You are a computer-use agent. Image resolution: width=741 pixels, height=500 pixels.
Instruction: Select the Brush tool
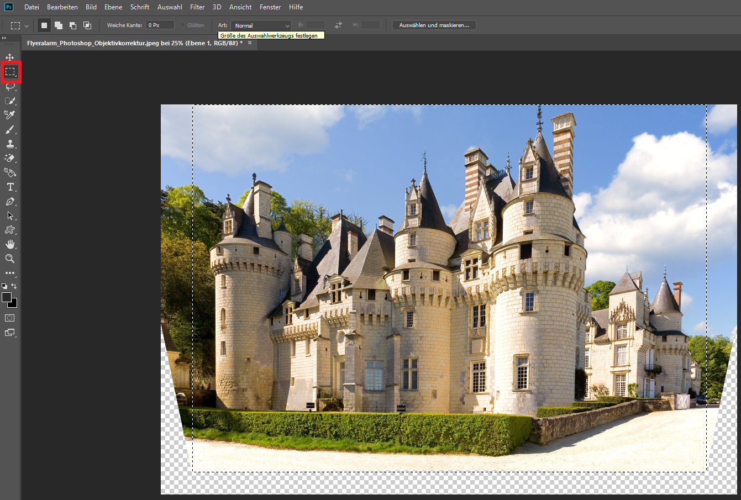click(10, 130)
